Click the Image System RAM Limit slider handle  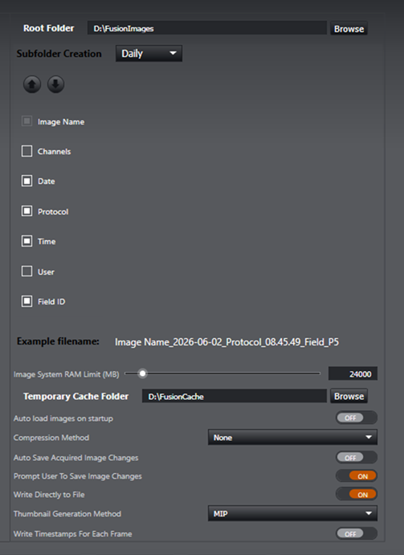142,373
